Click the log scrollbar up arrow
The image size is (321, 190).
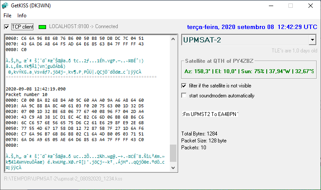pyautogui.click(x=173, y=39)
